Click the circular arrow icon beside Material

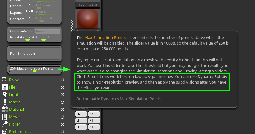(62, 110)
